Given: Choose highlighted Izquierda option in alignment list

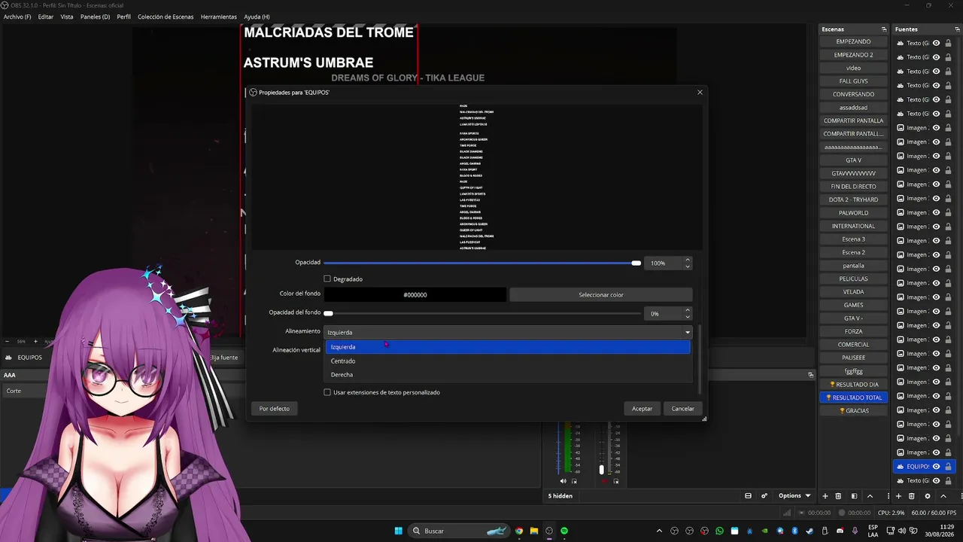Looking at the screenshot, I should pyautogui.click(x=508, y=347).
